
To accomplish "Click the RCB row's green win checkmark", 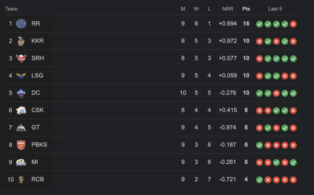I will (259, 180).
